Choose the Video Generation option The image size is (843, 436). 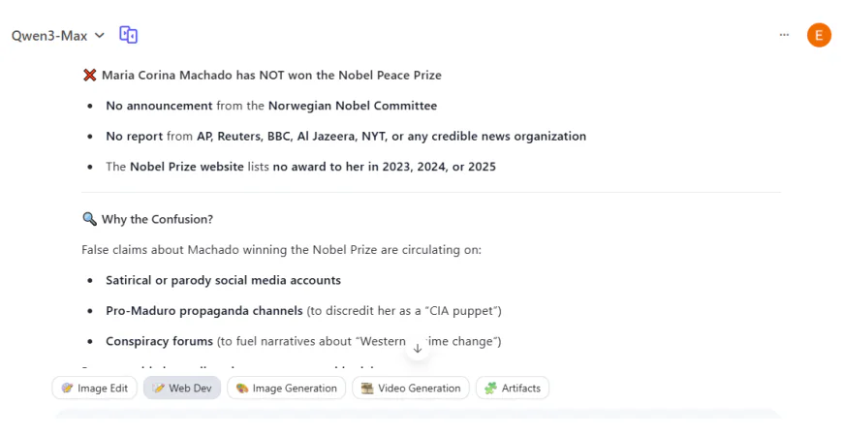pyautogui.click(x=411, y=388)
